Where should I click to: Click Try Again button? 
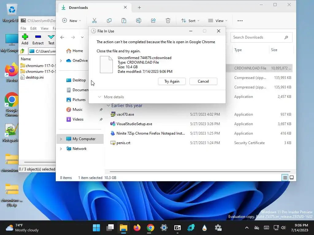(x=172, y=81)
